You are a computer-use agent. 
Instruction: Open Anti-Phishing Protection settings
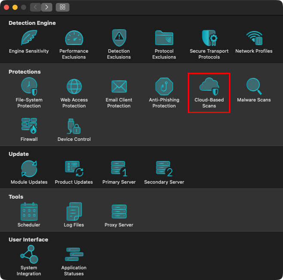click(164, 86)
